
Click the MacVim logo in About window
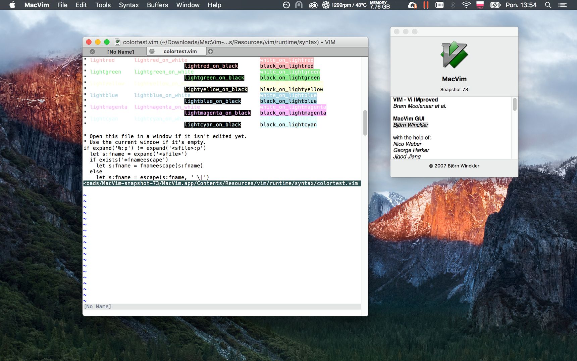pos(454,54)
